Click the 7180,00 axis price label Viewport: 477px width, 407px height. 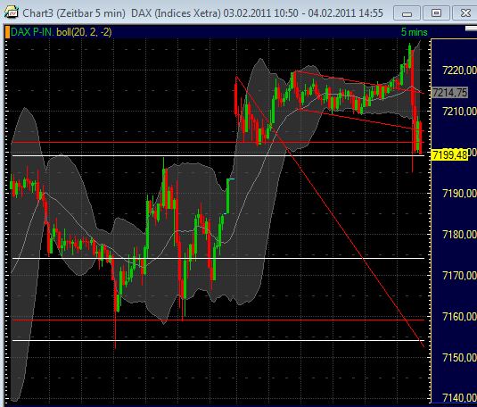click(x=459, y=234)
